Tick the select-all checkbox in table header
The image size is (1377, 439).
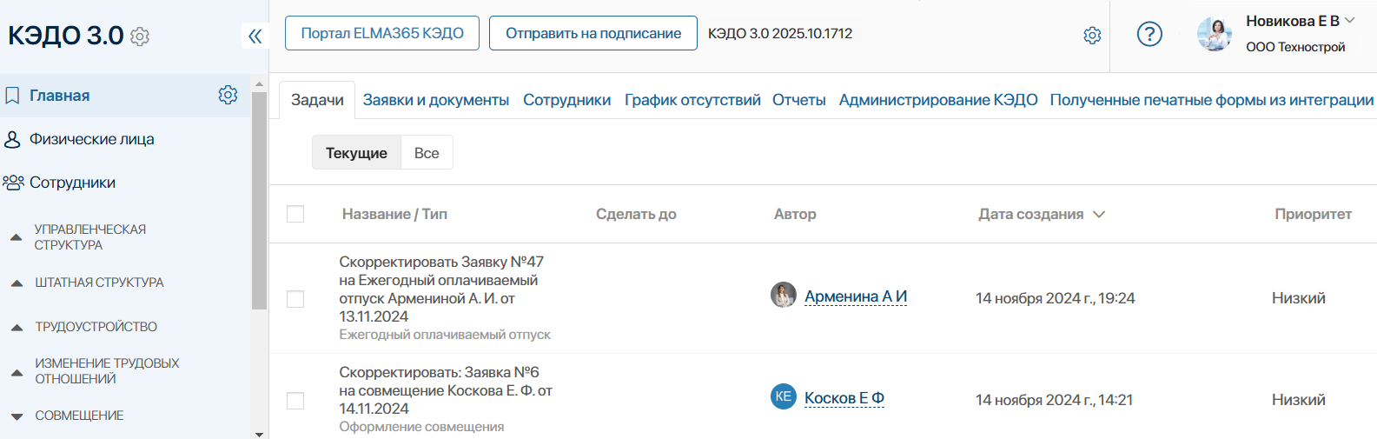point(295,214)
